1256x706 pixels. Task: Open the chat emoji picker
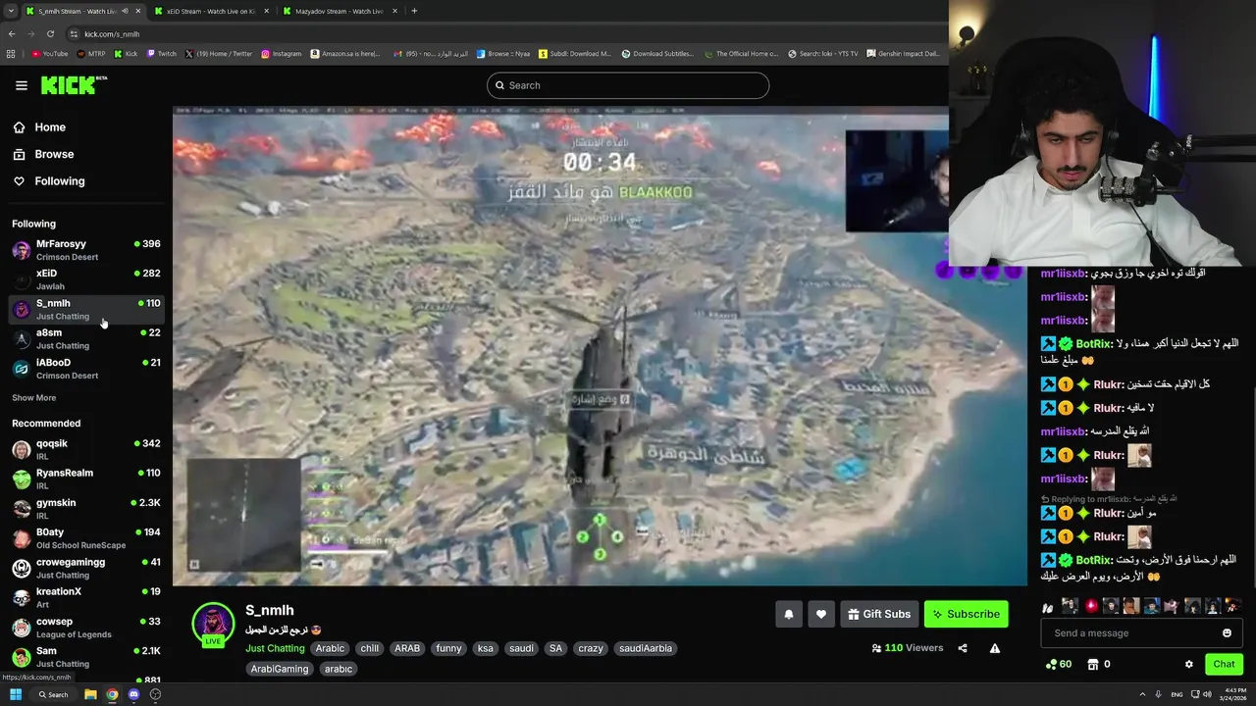[1227, 633]
